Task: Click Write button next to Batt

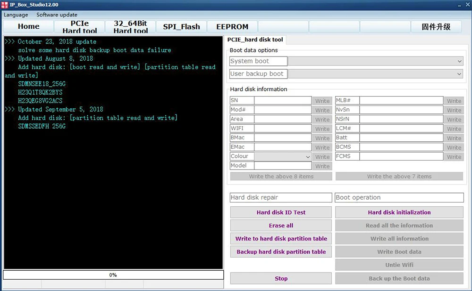Action: pos(454,138)
